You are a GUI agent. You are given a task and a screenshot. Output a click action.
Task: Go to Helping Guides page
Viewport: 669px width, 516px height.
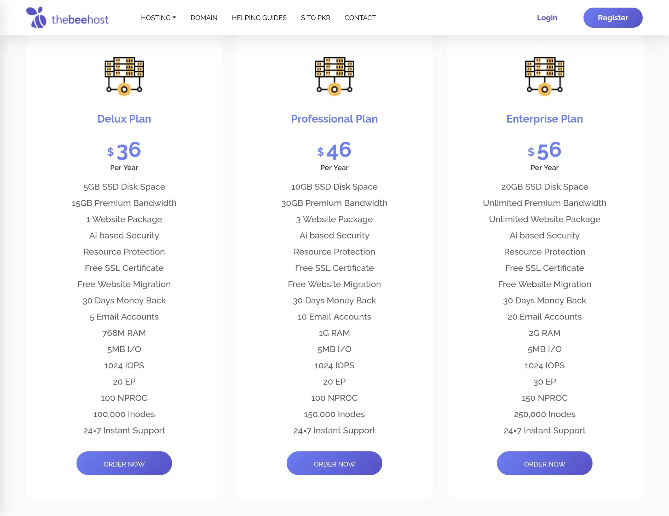tap(259, 18)
